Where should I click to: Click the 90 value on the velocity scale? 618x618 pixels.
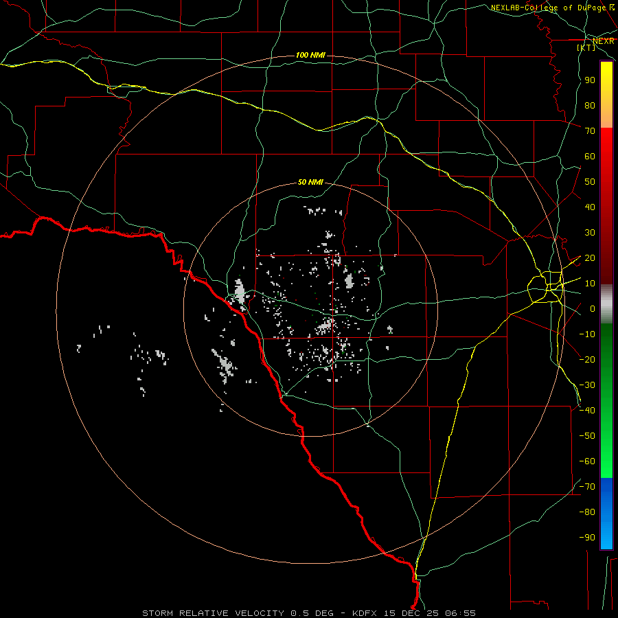(x=590, y=80)
